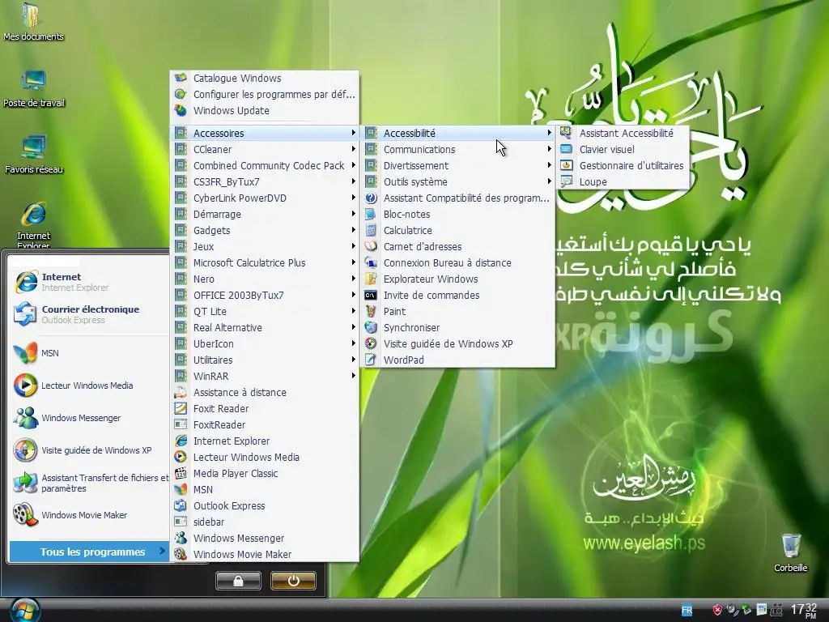Screen dimensions: 829x622
Task: Click the Start orb button
Action: click(x=23, y=611)
